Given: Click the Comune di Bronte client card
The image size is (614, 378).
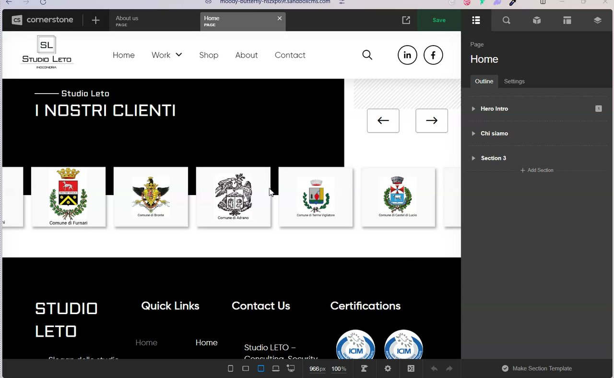Looking at the screenshot, I should click(x=151, y=197).
